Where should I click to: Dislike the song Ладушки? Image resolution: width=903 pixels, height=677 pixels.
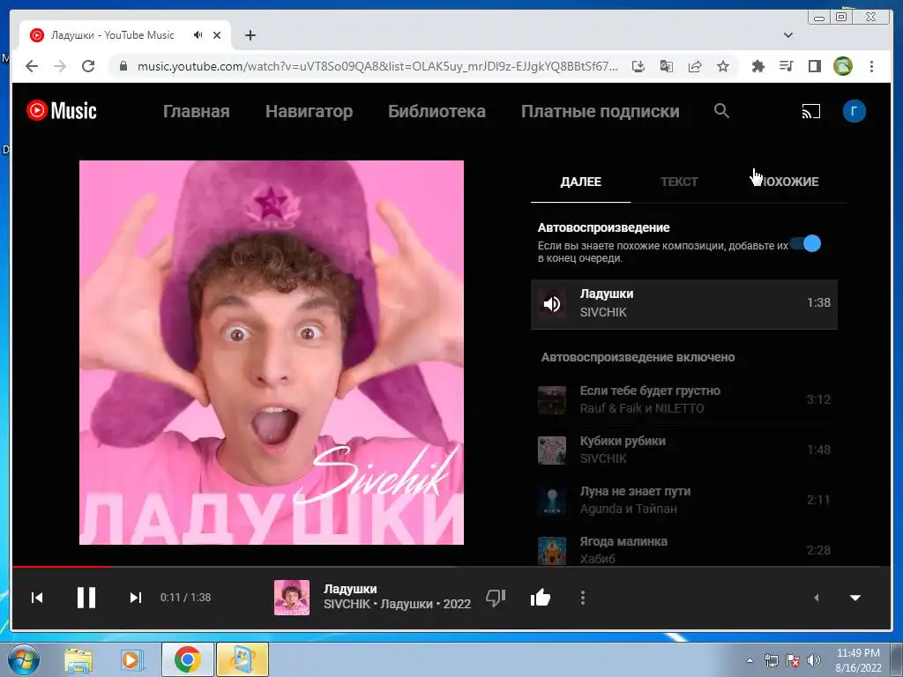tap(496, 598)
